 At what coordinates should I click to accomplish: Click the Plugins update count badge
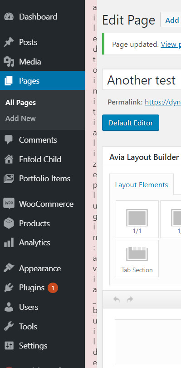pyautogui.click(x=53, y=288)
